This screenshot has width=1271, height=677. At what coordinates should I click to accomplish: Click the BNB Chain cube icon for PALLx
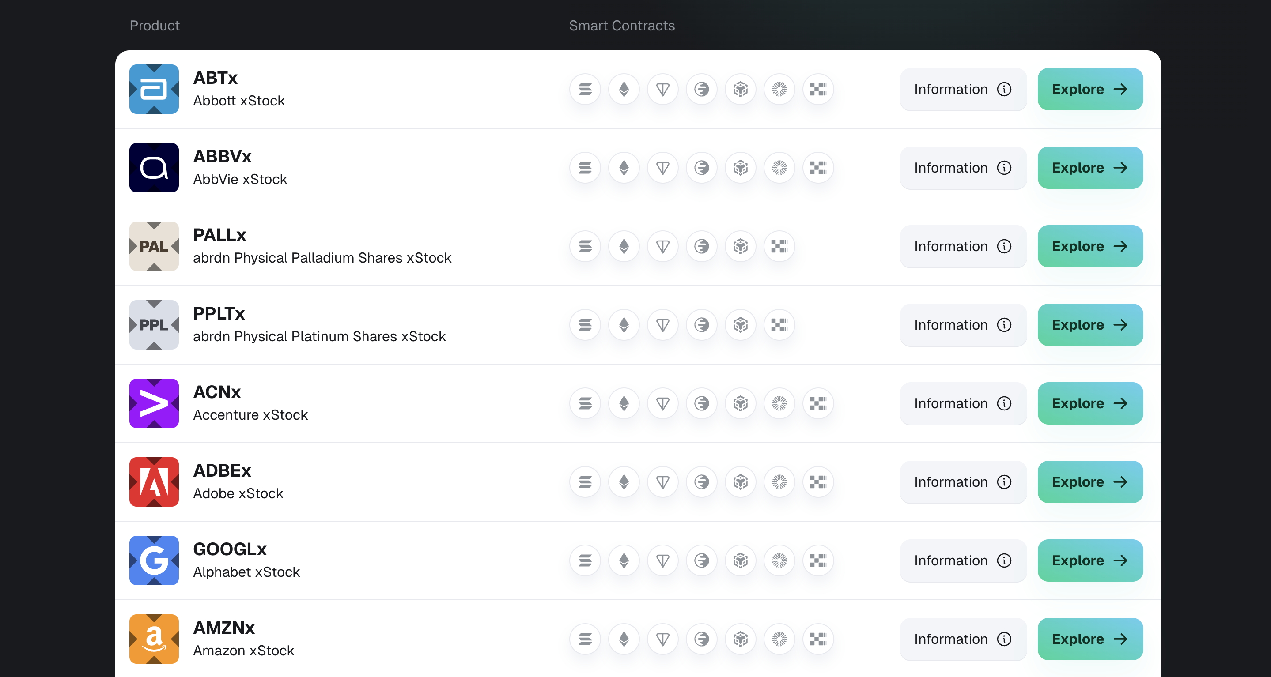(741, 246)
